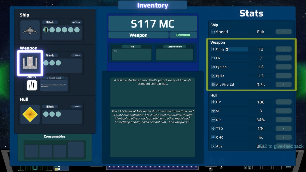
Task: Click the TTO stat icon
Action: pyautogui.click(x=213, y=128)
